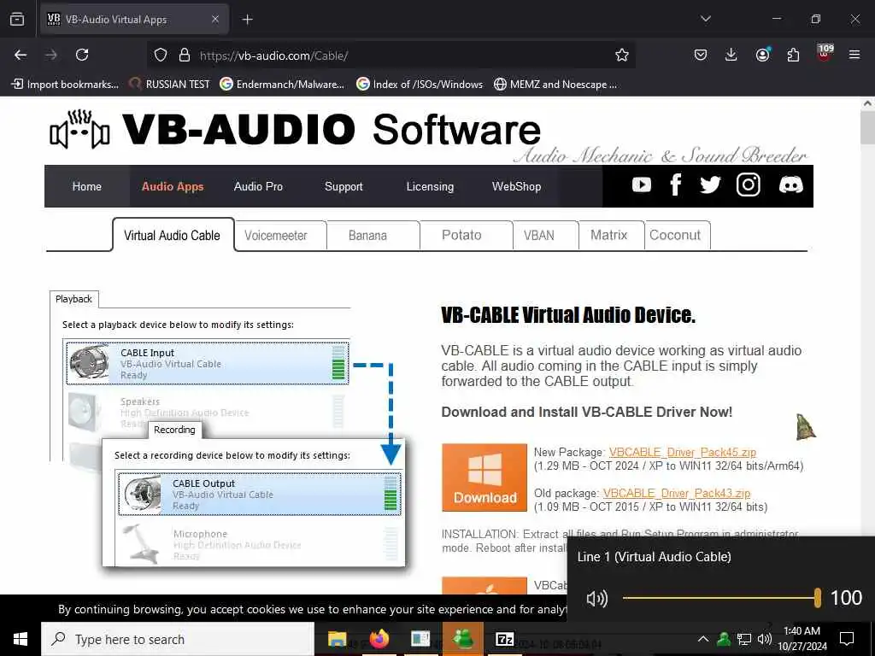Show hidden tray icons chevron
The image size is (875, 656).
click(x=703, y=639)
